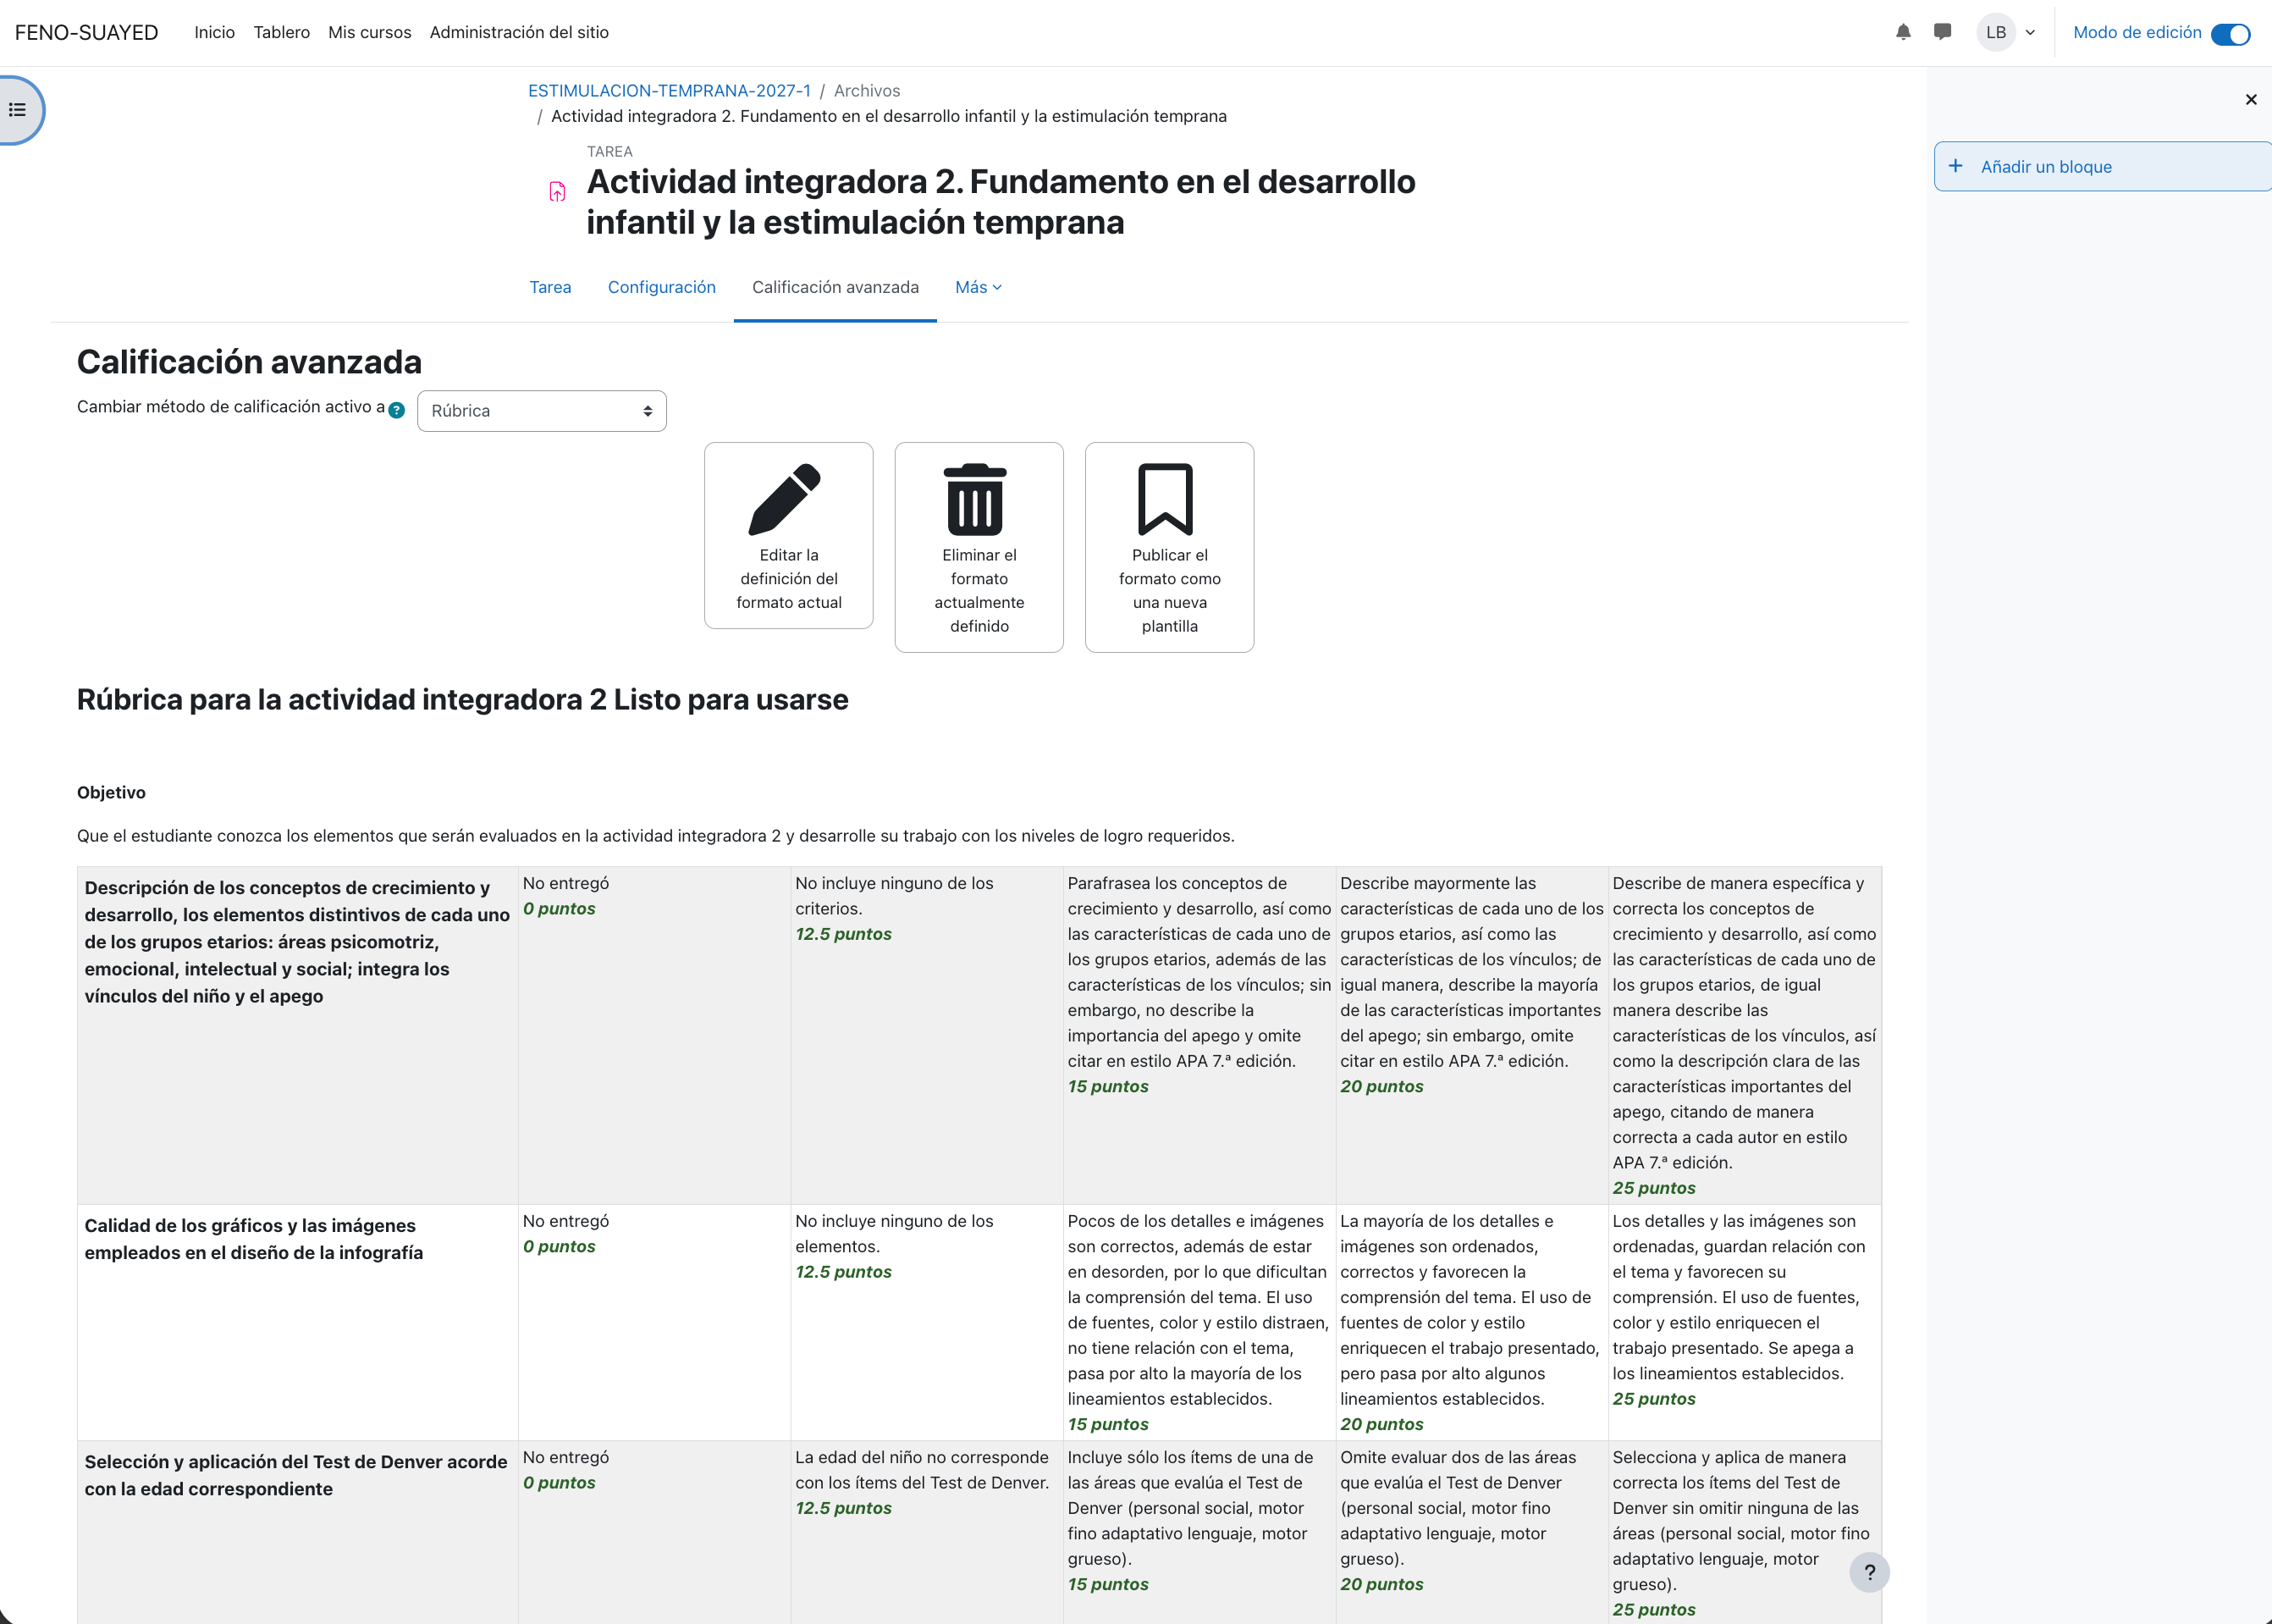Screen dimensions: 2272x1624
Task: Open the floating help question-mark button
Action: (1868, 1572)
